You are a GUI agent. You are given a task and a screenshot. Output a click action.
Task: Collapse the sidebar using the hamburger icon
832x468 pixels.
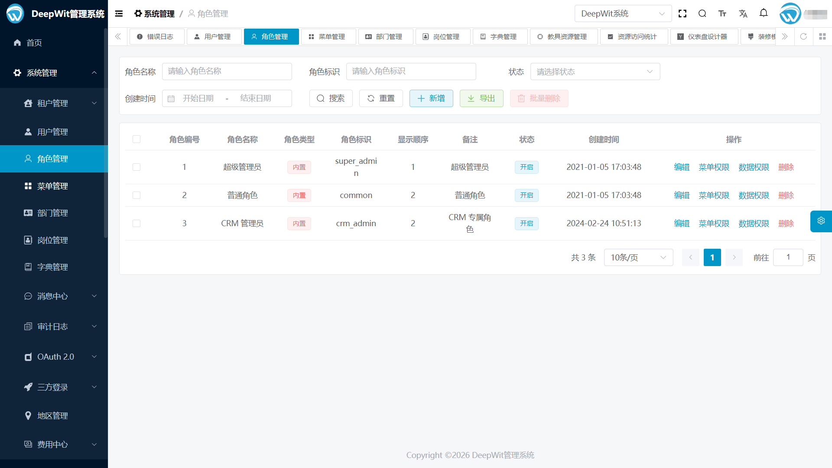tap(119, 13)
